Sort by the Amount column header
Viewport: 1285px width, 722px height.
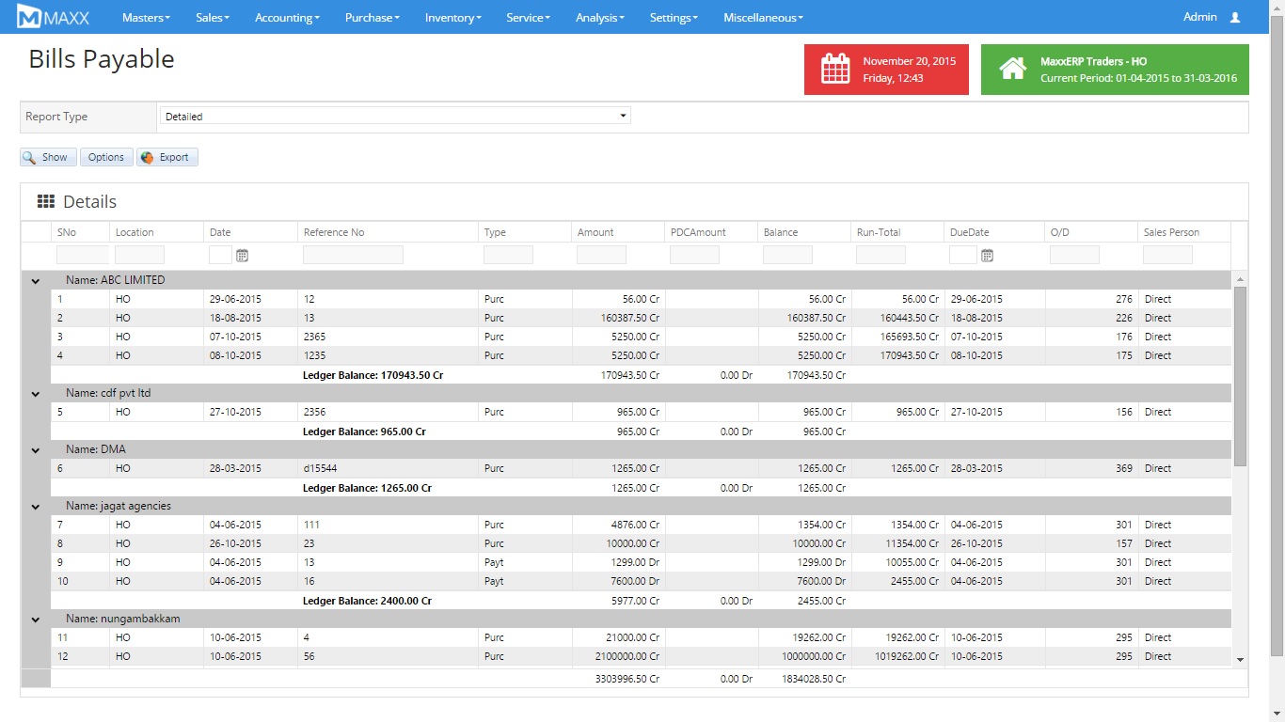pos(595,232)
